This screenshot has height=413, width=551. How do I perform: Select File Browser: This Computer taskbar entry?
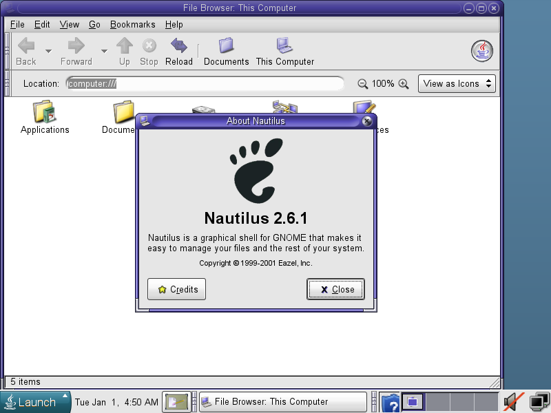click(x=283, y=402)
